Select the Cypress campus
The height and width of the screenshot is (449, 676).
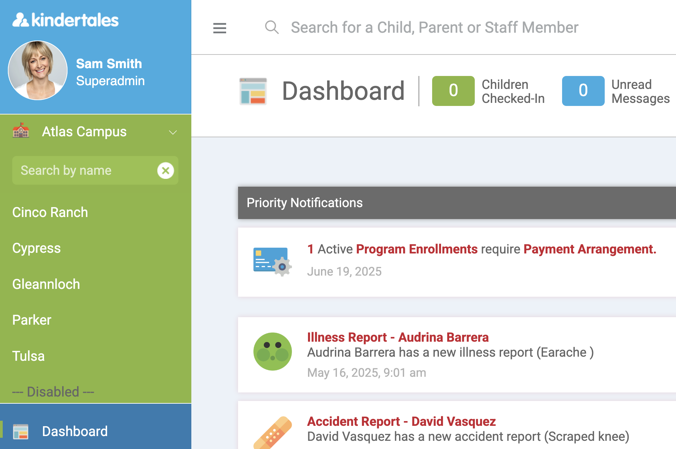point(36,248)
